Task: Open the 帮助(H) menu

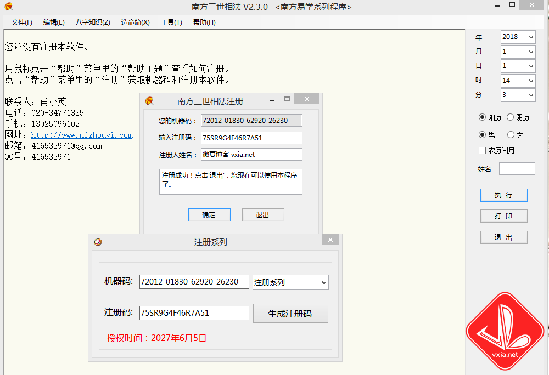Action: coord(204,22)
